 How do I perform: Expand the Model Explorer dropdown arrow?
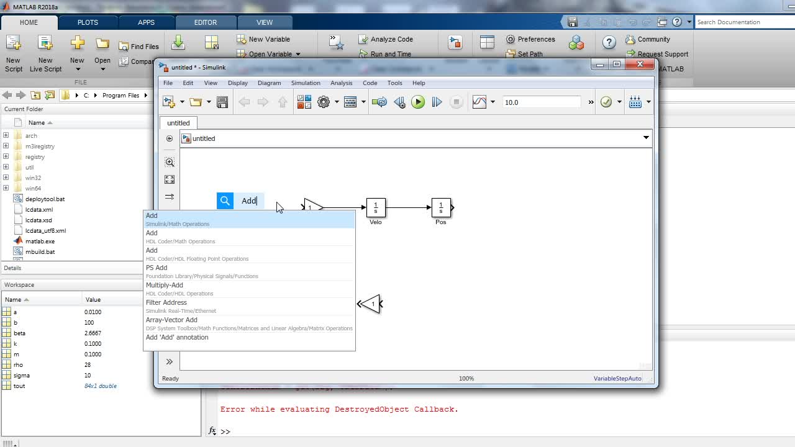click(x=363, y=102)
